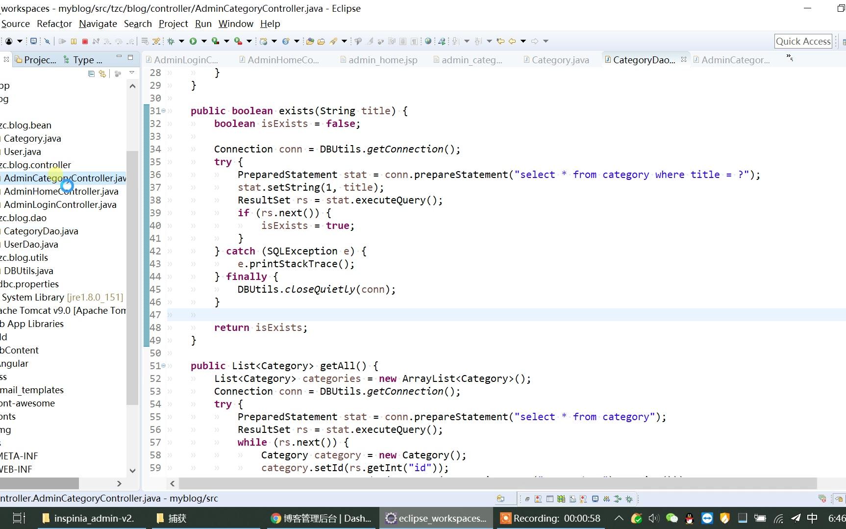This screenshot has width=846, height=529.
Task: Select the Coverage launch icon
Action: pos(216,41)
